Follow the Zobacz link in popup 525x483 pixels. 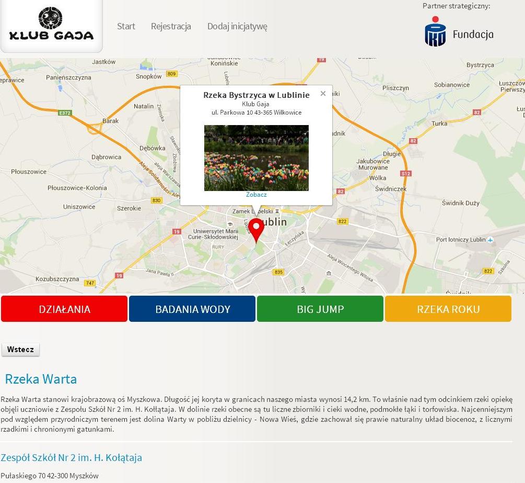(x=256, y=195)
